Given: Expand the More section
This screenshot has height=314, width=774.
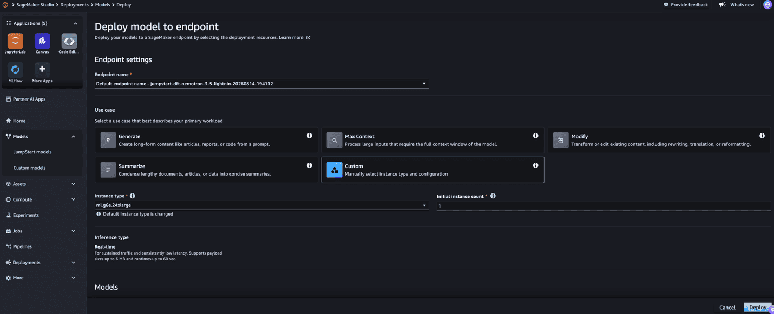Looking at the screenshot, I should pyautogui.click(x=74, y=278).
